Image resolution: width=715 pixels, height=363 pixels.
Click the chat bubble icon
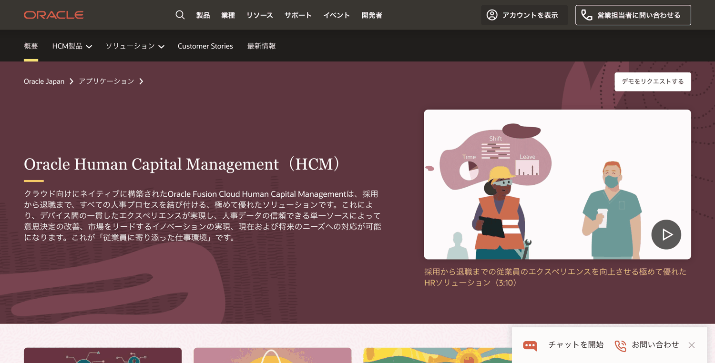click(530, 345)
